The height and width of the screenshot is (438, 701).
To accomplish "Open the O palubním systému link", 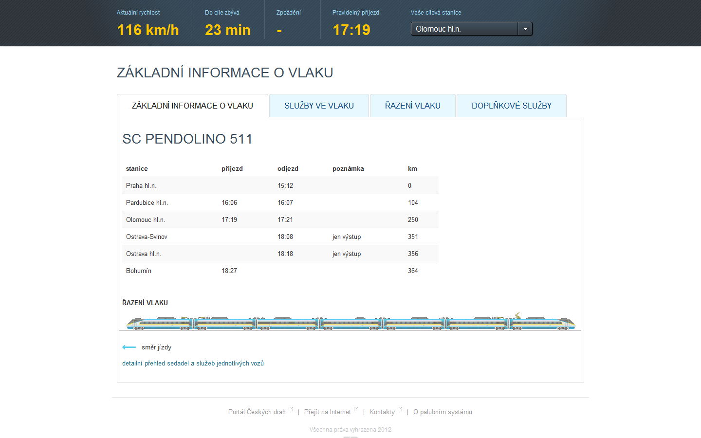I will [443, 412].
